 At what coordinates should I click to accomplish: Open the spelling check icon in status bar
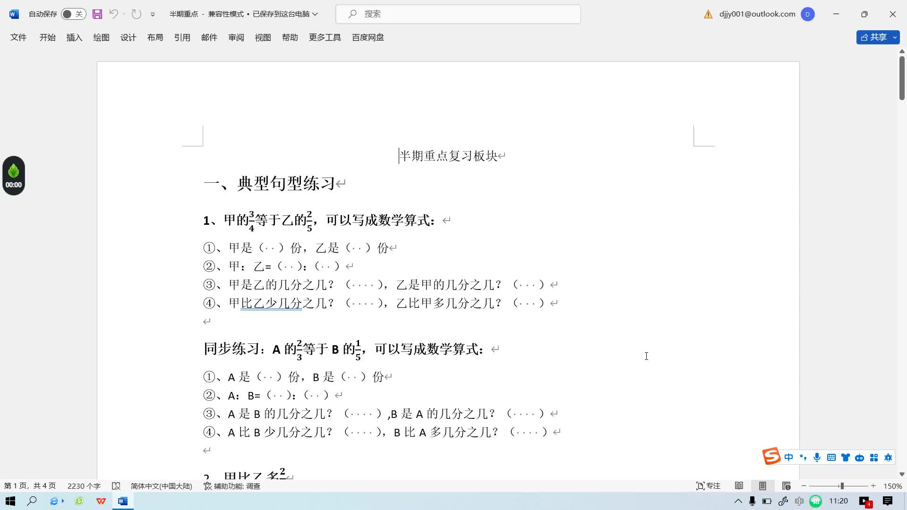click(x=116, y=486)
